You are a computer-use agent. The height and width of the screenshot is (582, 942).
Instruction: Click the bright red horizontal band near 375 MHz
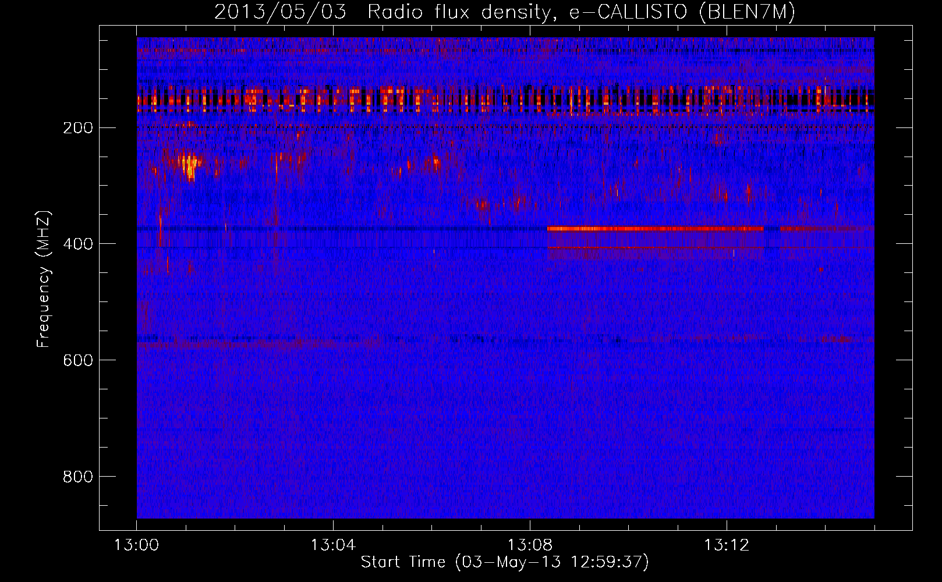pos(655,229)
